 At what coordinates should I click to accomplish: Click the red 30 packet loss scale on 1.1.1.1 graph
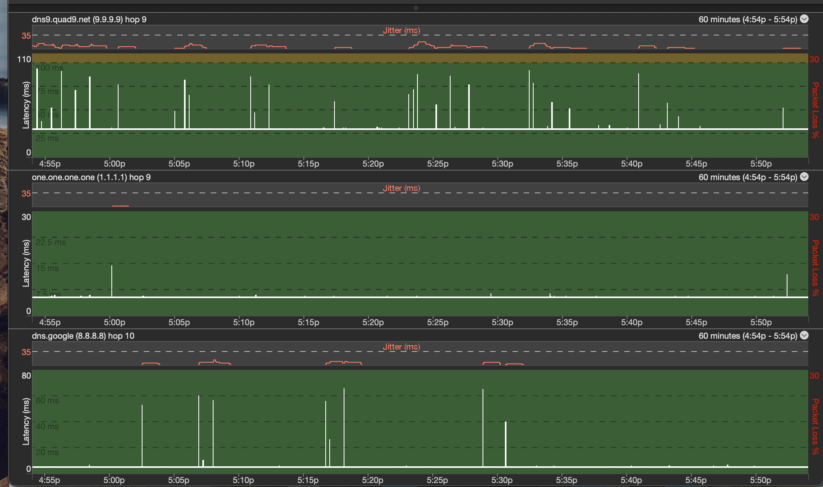[x=814, y=217]
